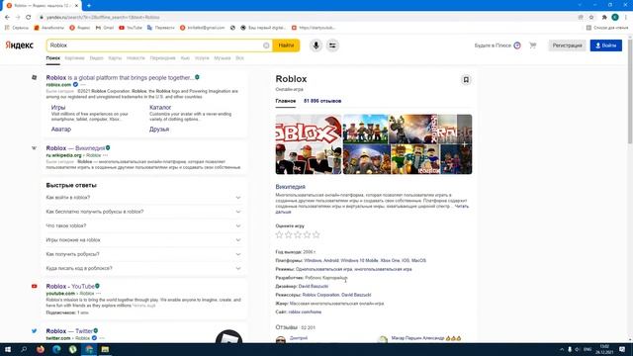Open the Chrome three-dot menu
The height and width of the screenshot is (356, 633).
pyautogui.click(x=626, y=17)
